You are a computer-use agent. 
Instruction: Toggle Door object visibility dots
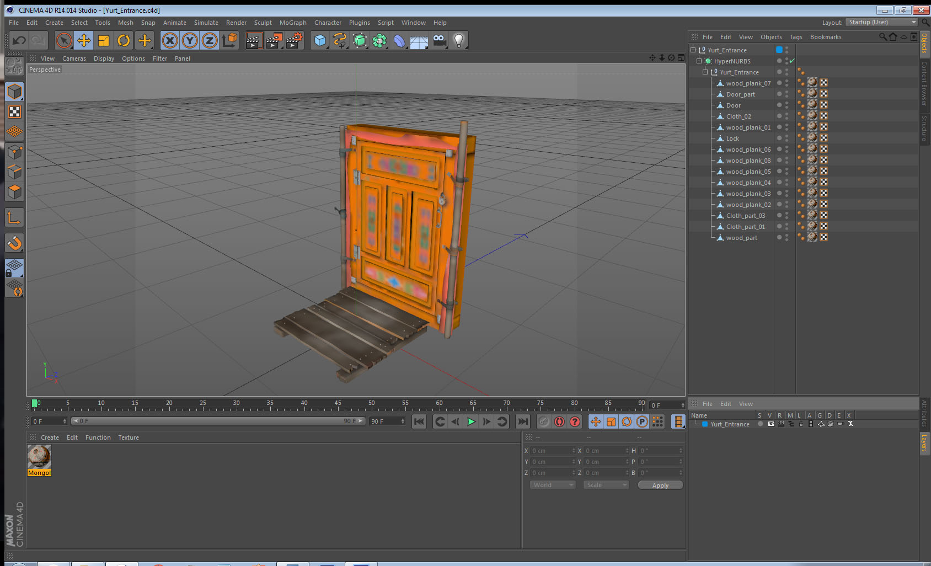(x=786, y=105)
